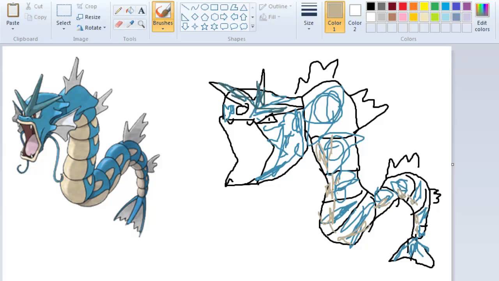This screenshot has width=499, height=281.
Task: Select the Five-pointed star shape
Action: click(x=204, y=26)
